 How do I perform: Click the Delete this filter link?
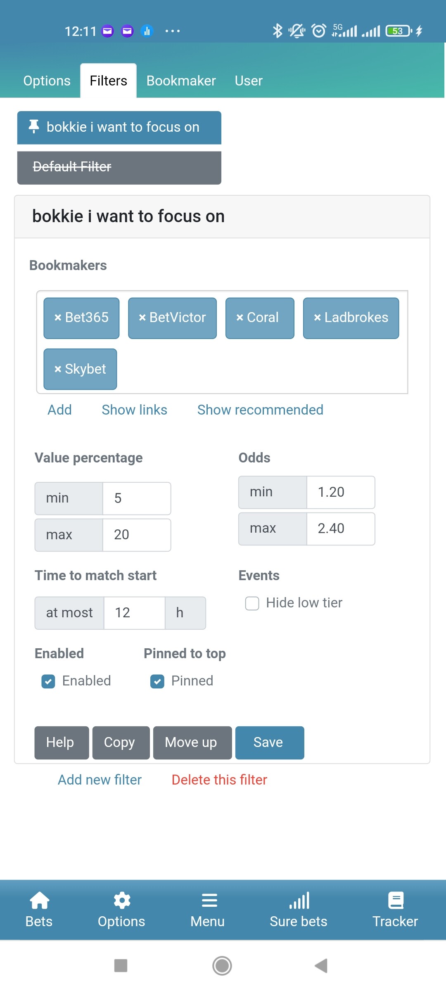[x=219, y=780]
